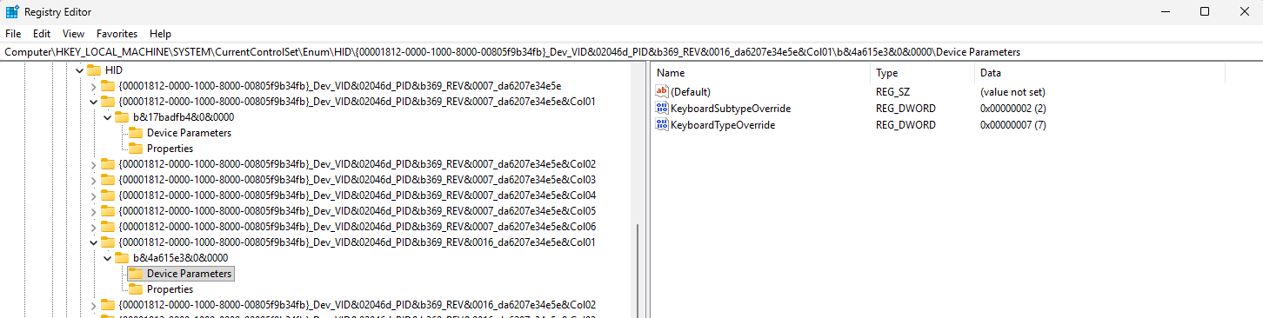Click the HID key folder icon
This screenshot has height=318, width=1263.
coord(94,70)
